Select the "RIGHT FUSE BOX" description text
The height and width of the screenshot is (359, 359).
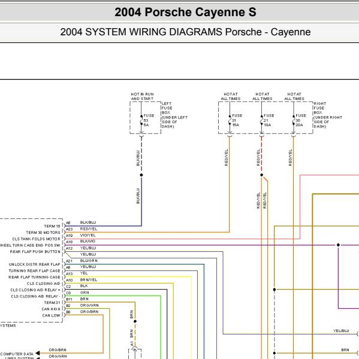point(328,115)
